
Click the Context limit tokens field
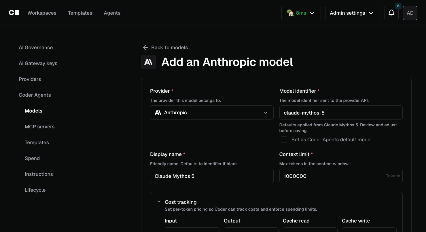(x=341, y=176)
